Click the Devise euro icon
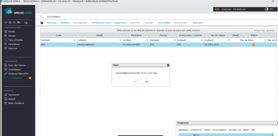This screenshot has height=136, width=278. coord(6,36)
